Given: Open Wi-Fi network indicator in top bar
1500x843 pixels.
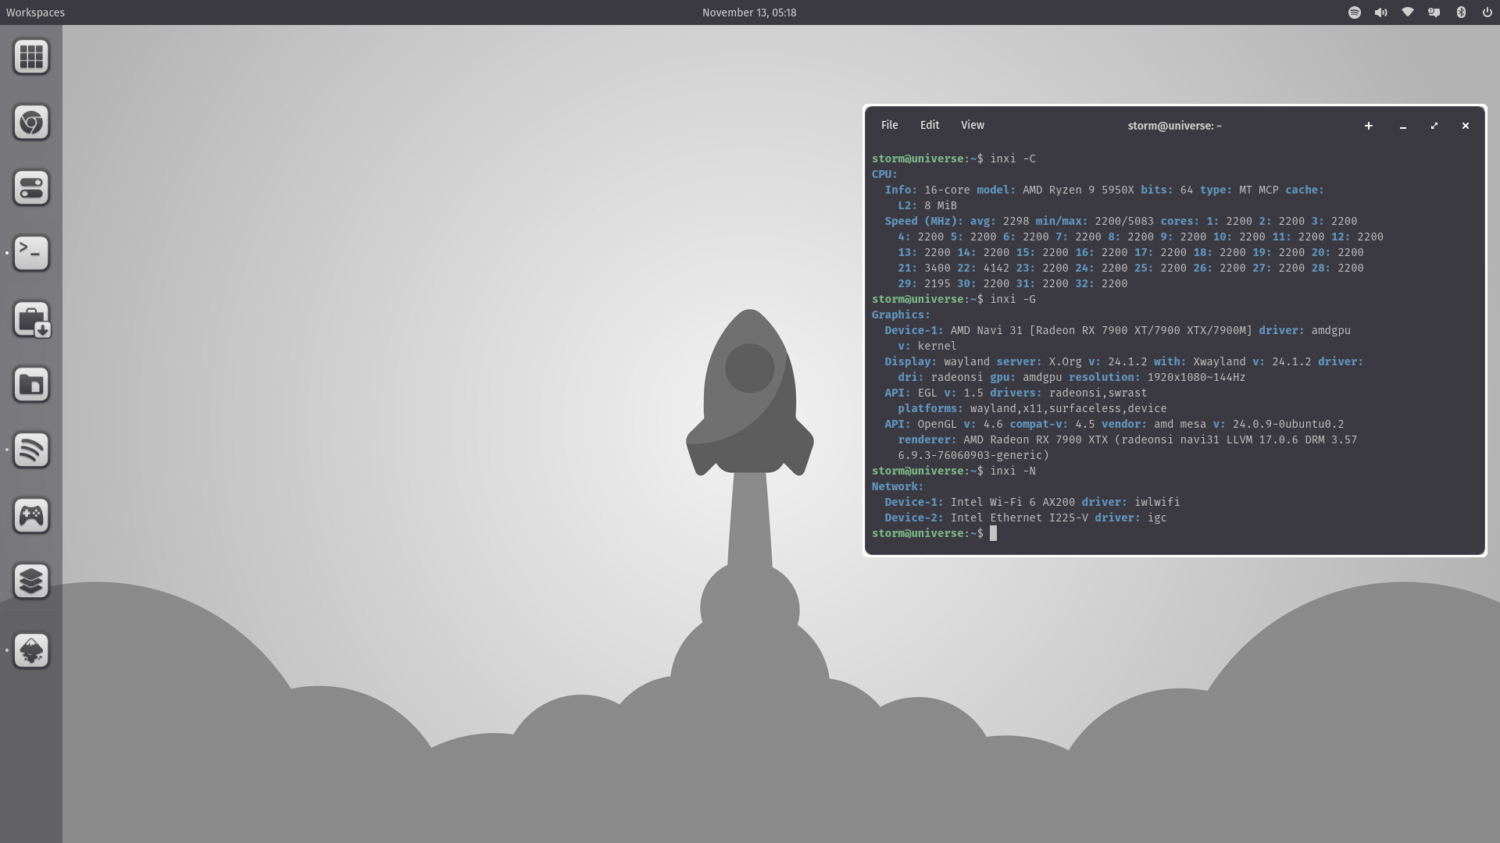Looking at the screenshot, I should click(x=1408, y=12).
